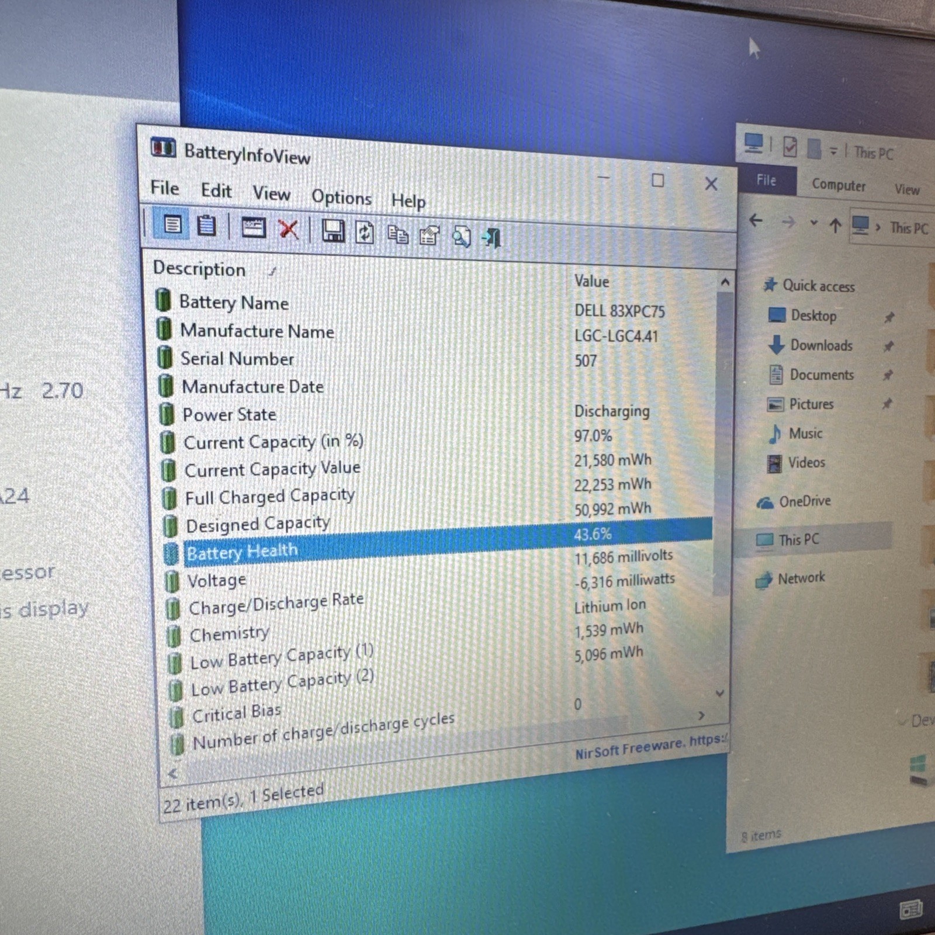Open the NirSoft Freeware link
This screenshot has width=935, height=935.
pyautogui.click(x=650, y=746)
